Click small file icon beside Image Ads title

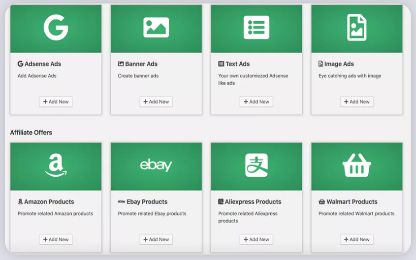click(321, 64)
